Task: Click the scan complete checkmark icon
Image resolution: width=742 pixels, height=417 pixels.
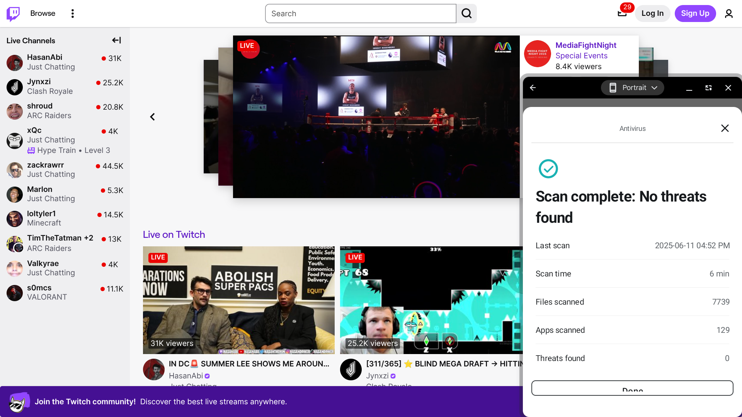Action: tap(548, 169)
